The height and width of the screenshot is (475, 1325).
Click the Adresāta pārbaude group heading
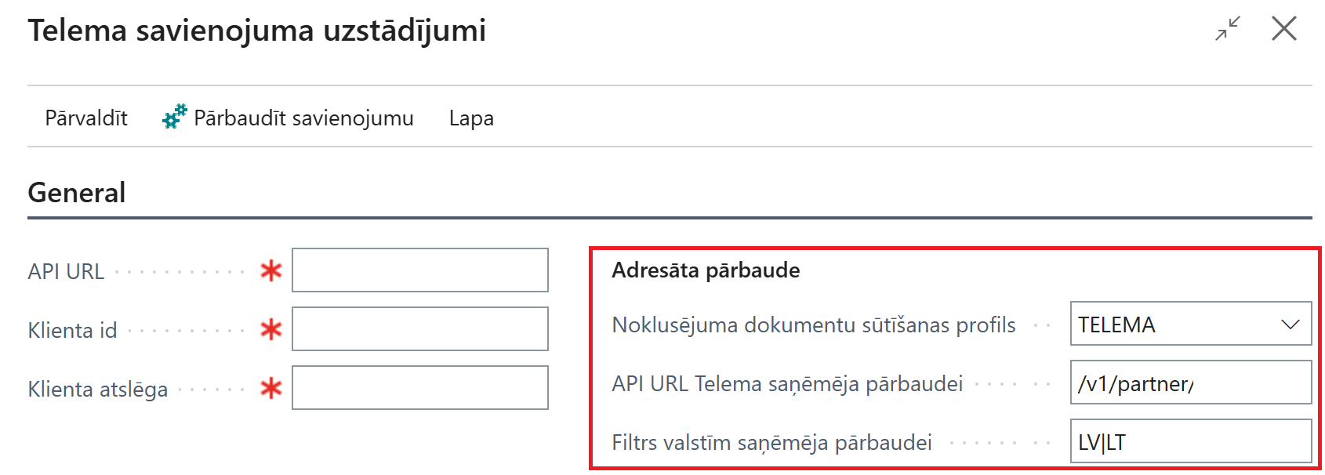click(706, 270)
